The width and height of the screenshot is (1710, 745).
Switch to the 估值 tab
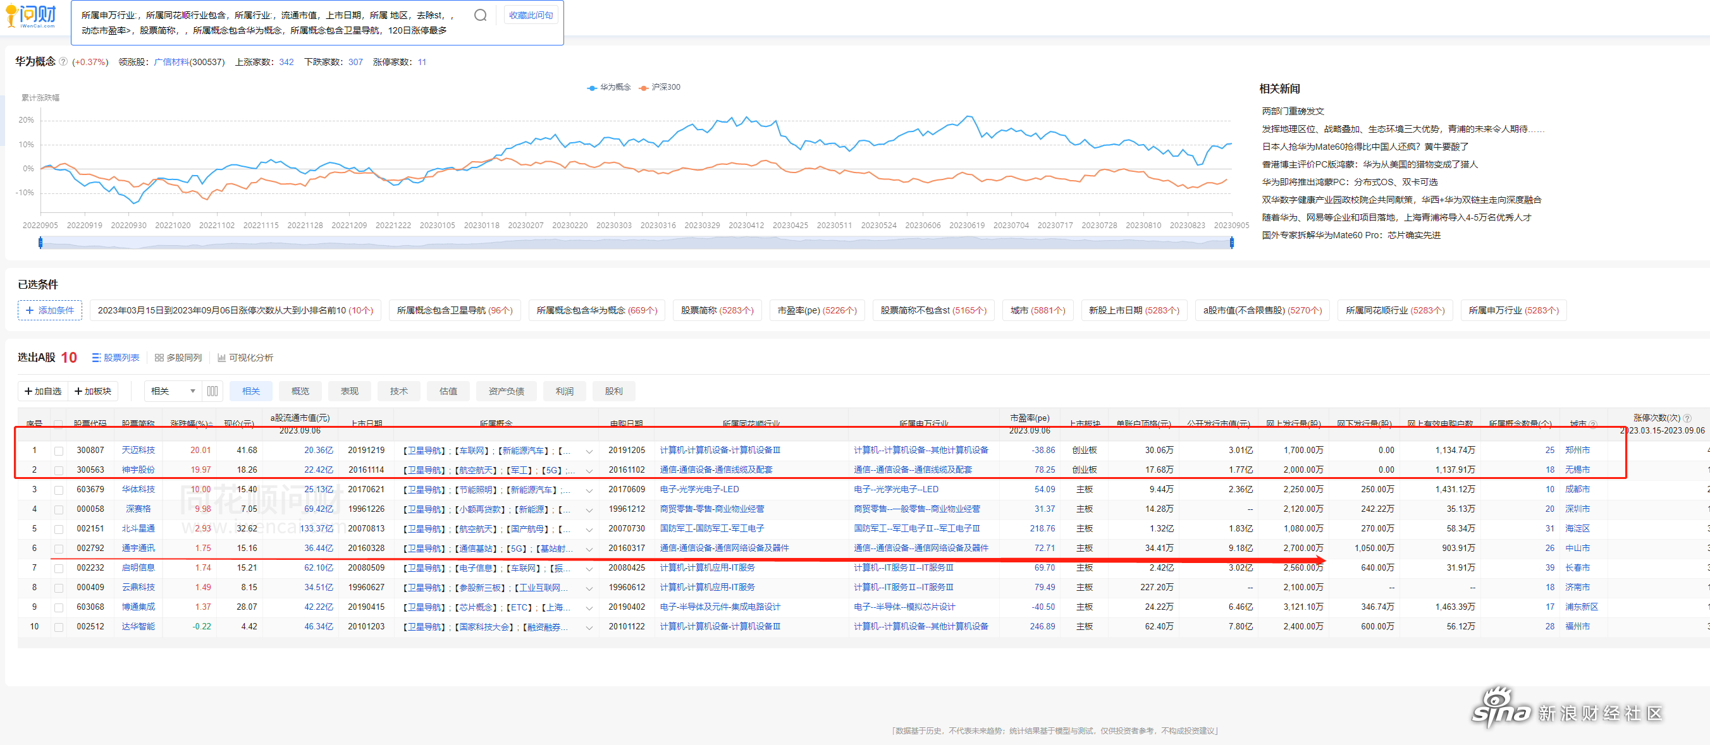click(x=448, y=391)
